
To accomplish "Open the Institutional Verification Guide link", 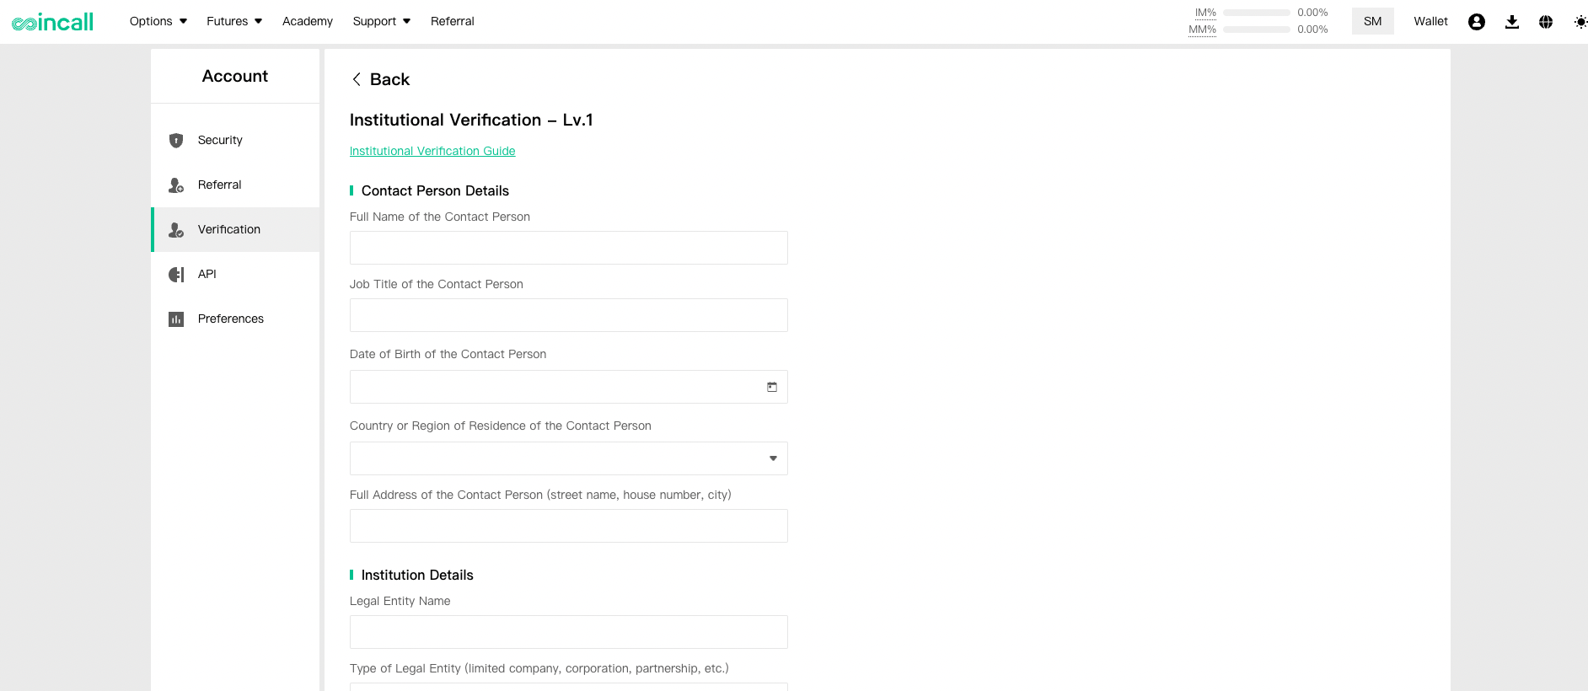I will coord(432,151).
